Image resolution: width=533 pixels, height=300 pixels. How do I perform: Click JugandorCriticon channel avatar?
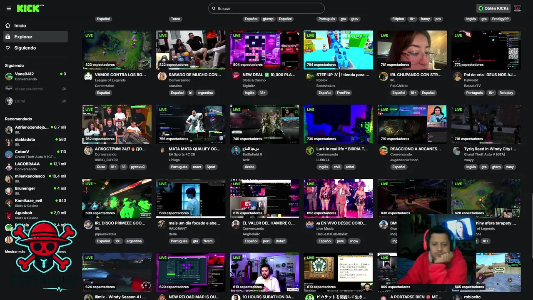384,150
